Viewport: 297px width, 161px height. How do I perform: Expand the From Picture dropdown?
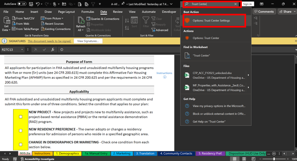[62, 19]
